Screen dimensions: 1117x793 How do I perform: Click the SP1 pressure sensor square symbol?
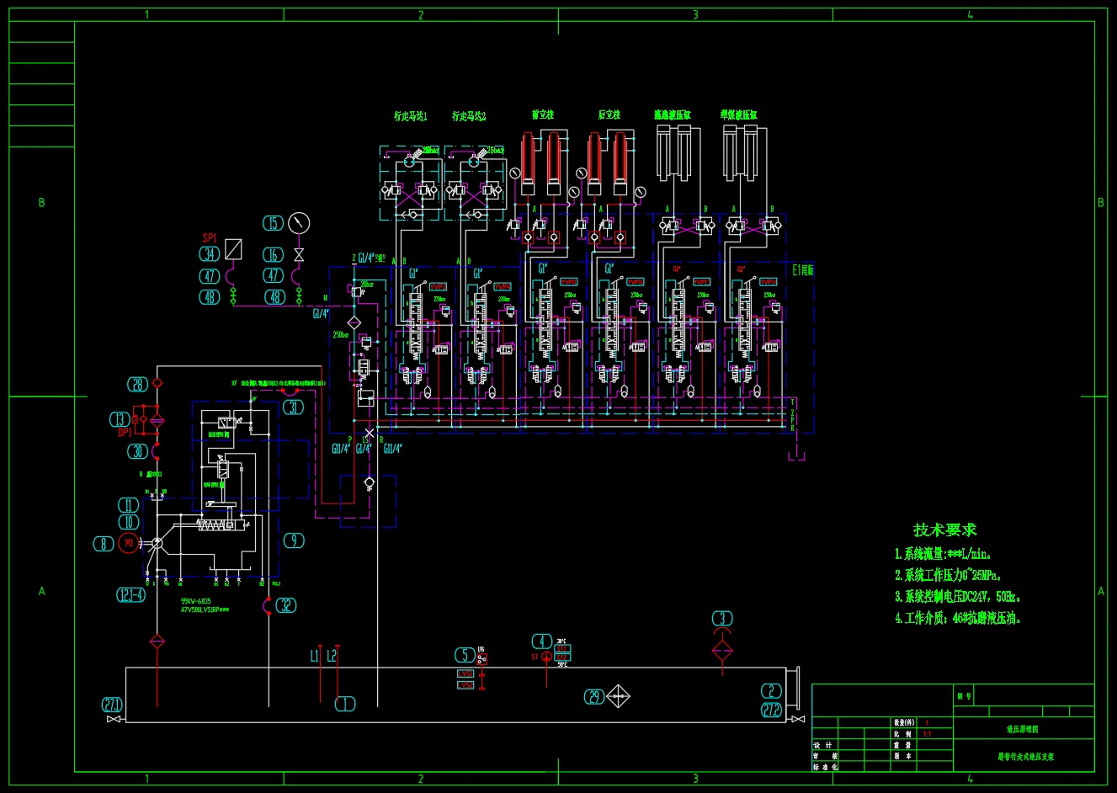(x=233, y=249)
